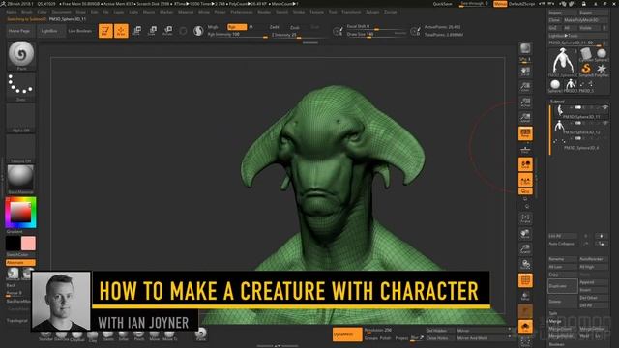The height and width of the screenshot is (348, 619).
Task: Select the large PM3D_Sphere3D tool thumbnail
Action: 563,62
